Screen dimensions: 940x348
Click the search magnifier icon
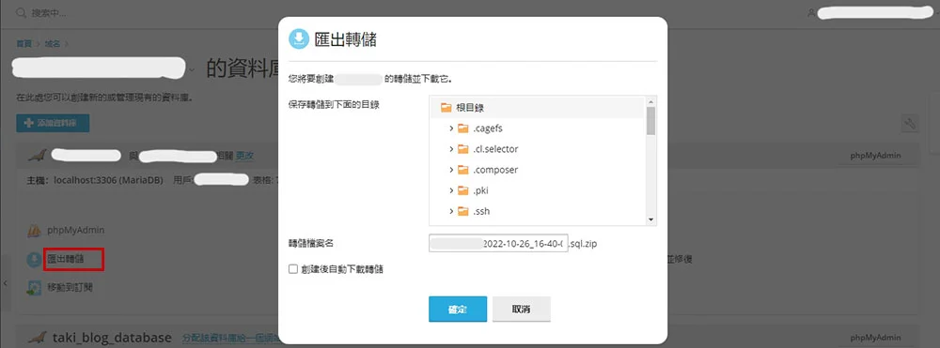(21, 12)
